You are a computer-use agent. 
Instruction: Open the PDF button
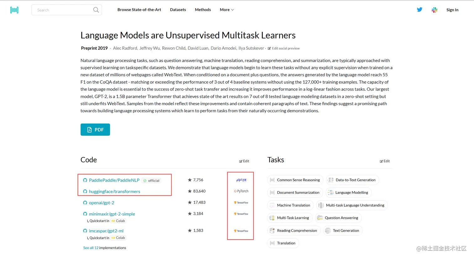click(x=95, y=129)
